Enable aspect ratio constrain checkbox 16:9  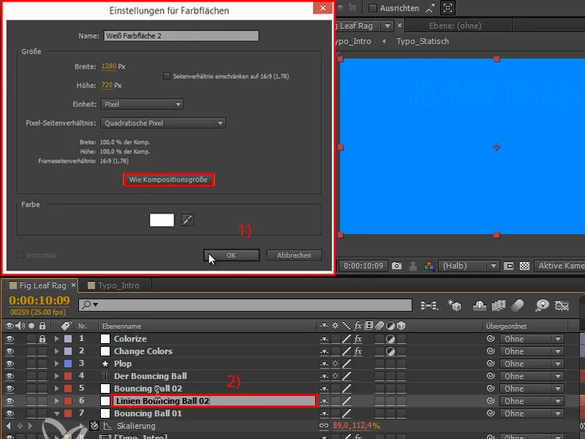point(167,76)
